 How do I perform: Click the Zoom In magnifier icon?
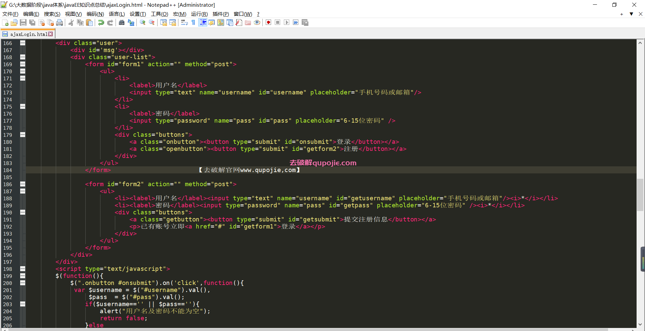pos(143,23)
